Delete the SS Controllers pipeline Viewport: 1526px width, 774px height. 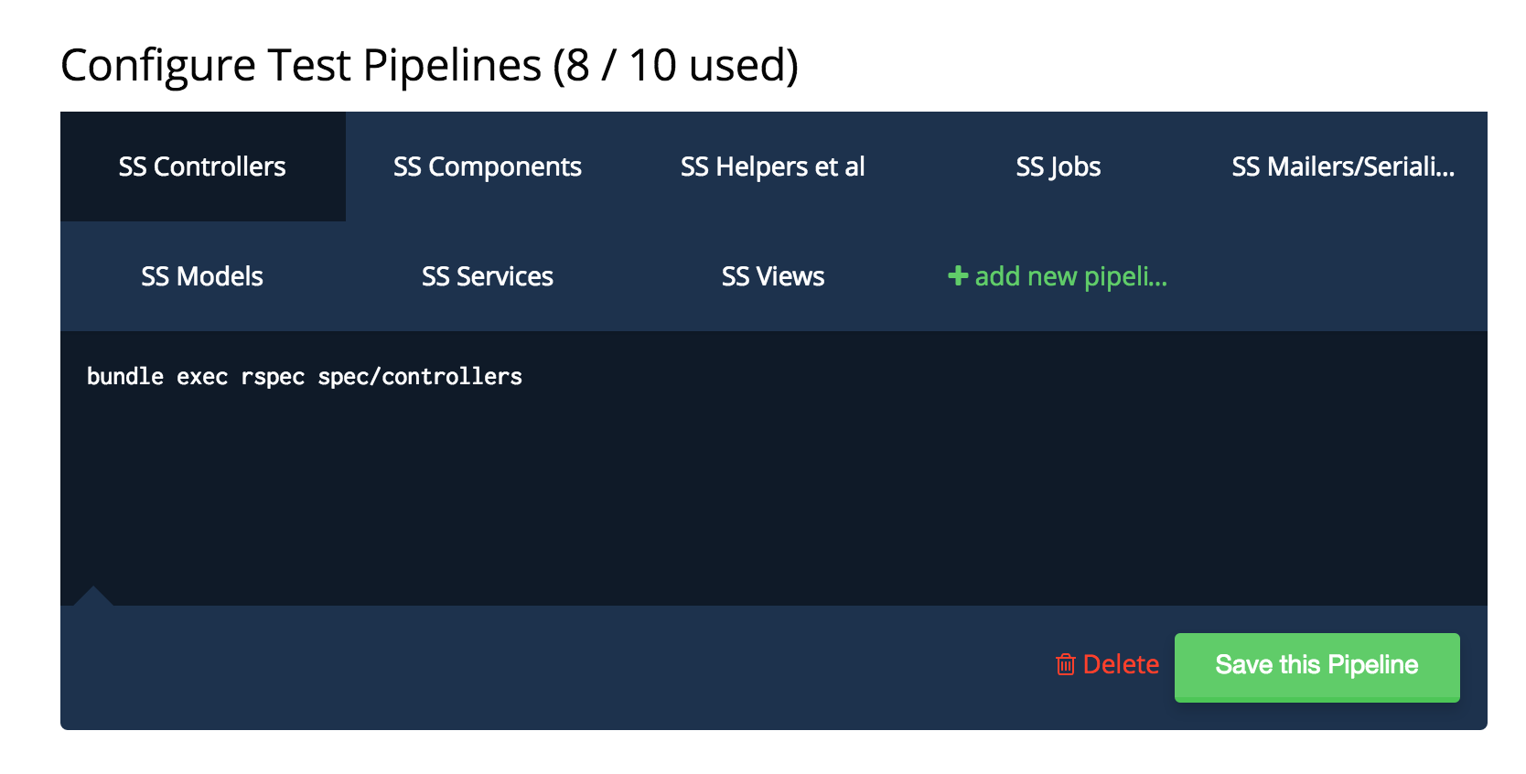(1120, 665)
